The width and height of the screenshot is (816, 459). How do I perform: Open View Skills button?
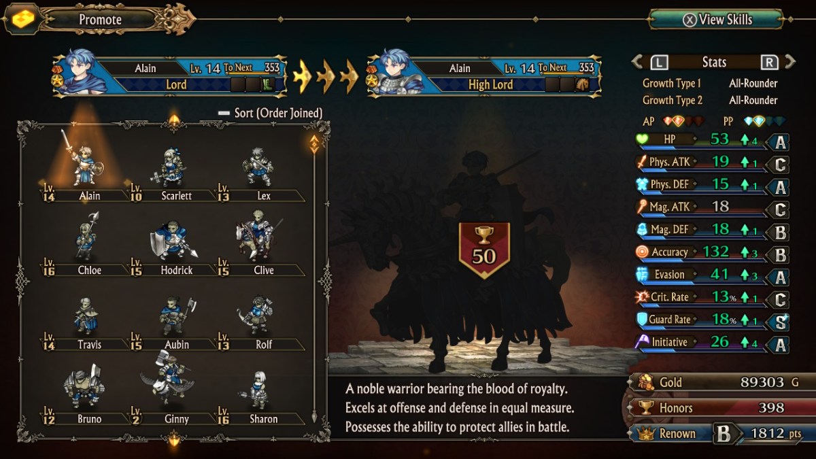717,20
